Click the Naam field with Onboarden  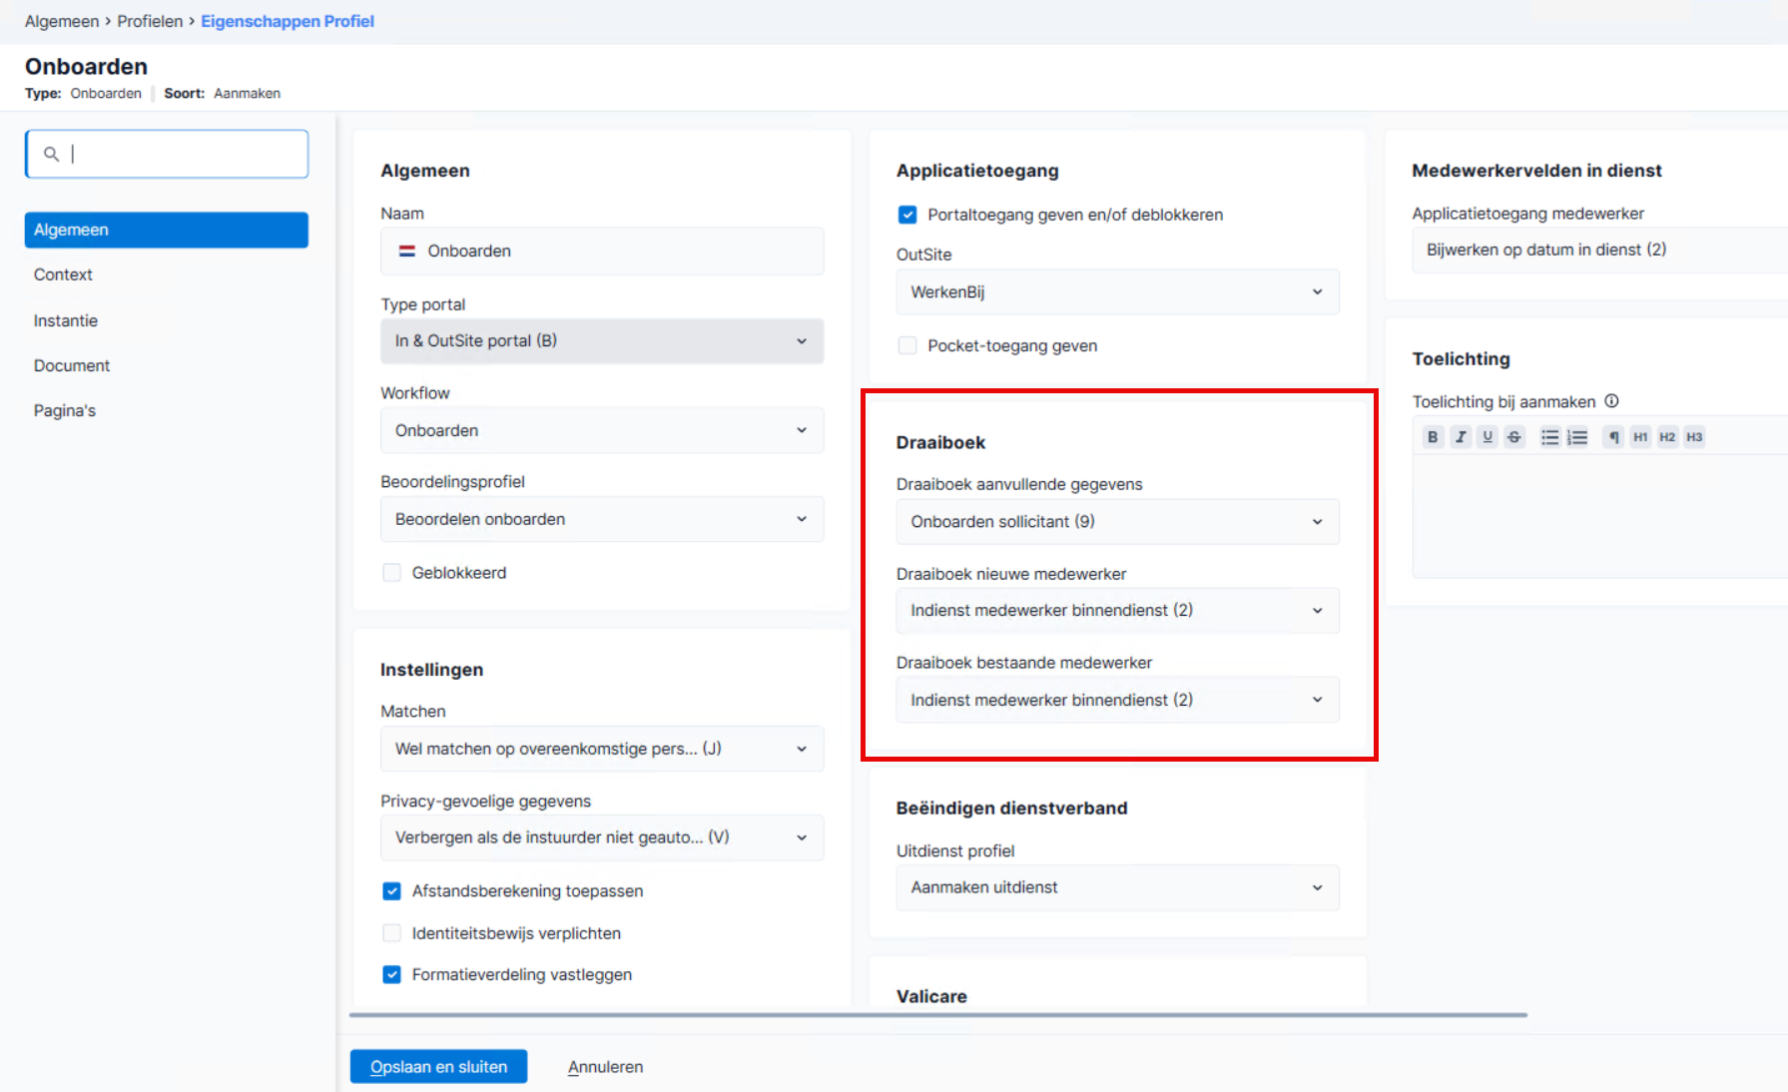point(602,252)
